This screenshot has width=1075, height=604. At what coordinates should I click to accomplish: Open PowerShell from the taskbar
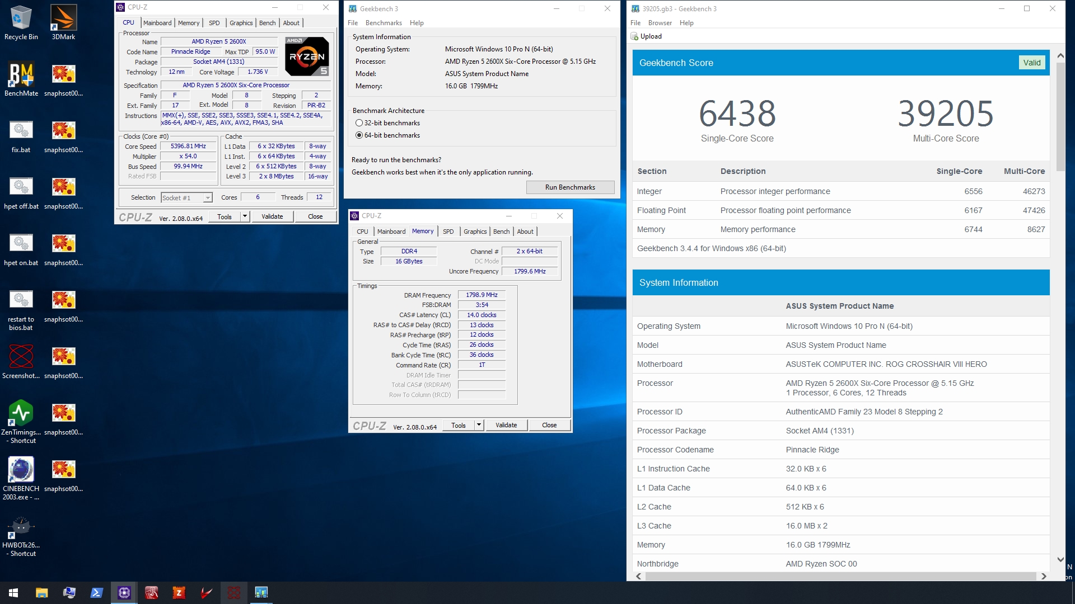point(96,593)
